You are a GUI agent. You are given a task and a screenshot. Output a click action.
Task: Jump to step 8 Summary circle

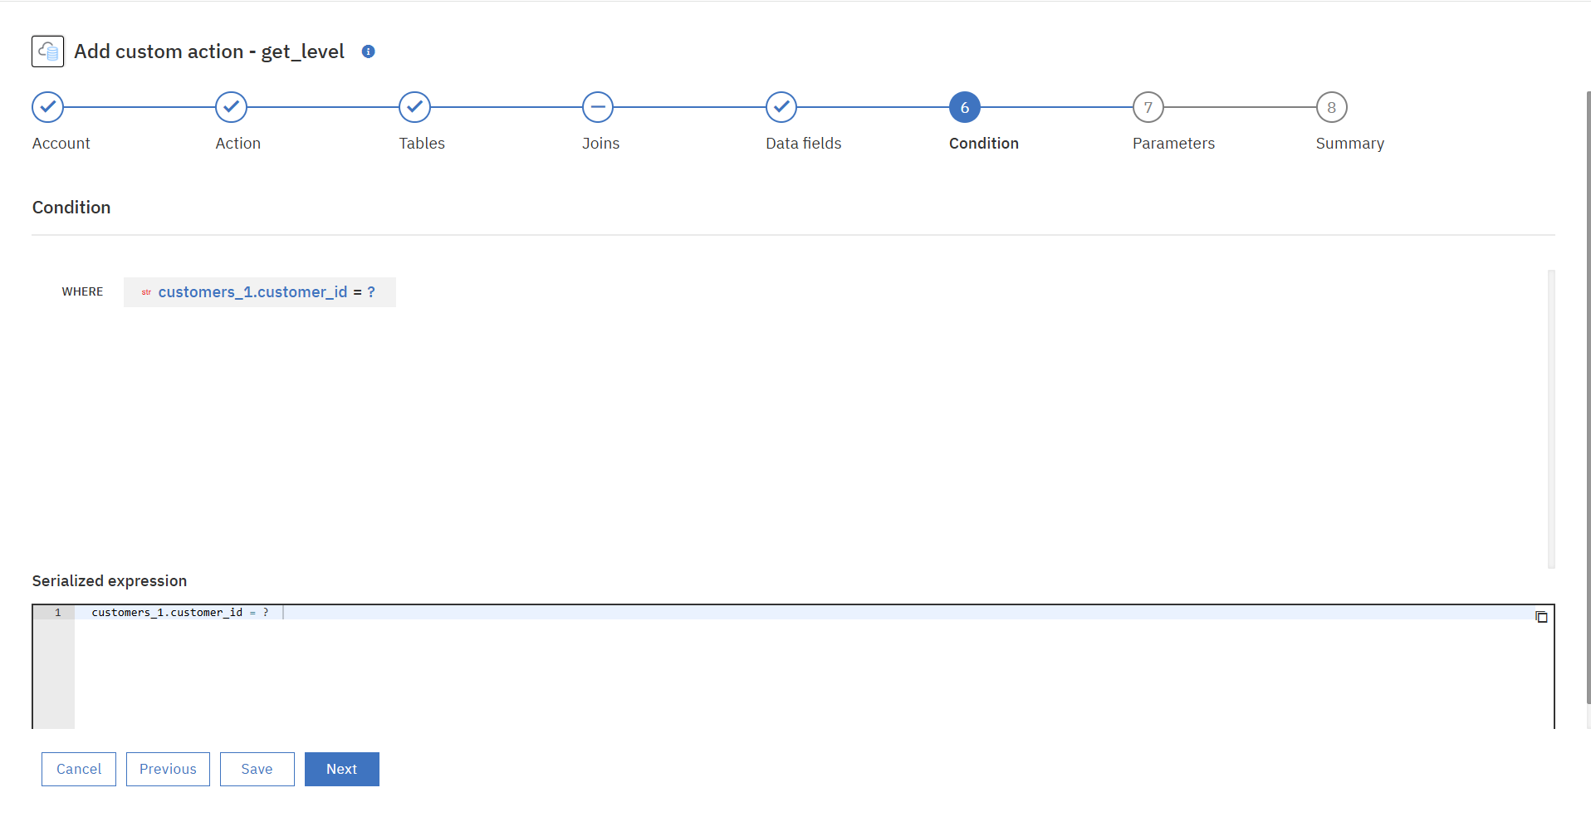tap(1332, 107)
